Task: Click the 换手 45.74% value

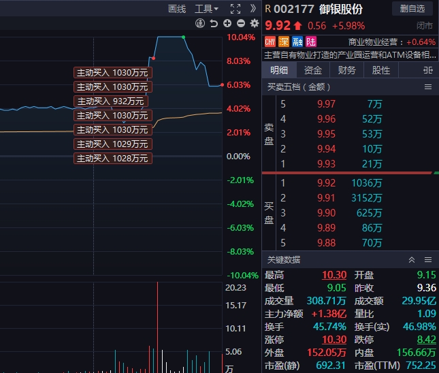Action: [x=329, y=327]
